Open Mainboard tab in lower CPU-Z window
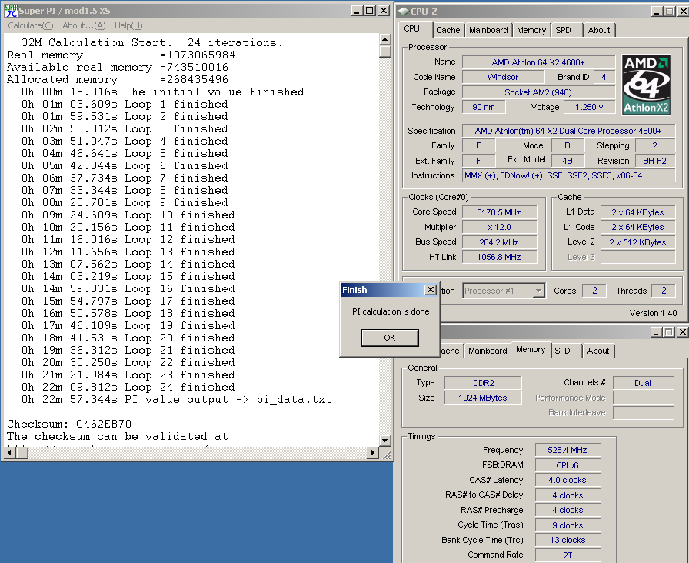 488,351
